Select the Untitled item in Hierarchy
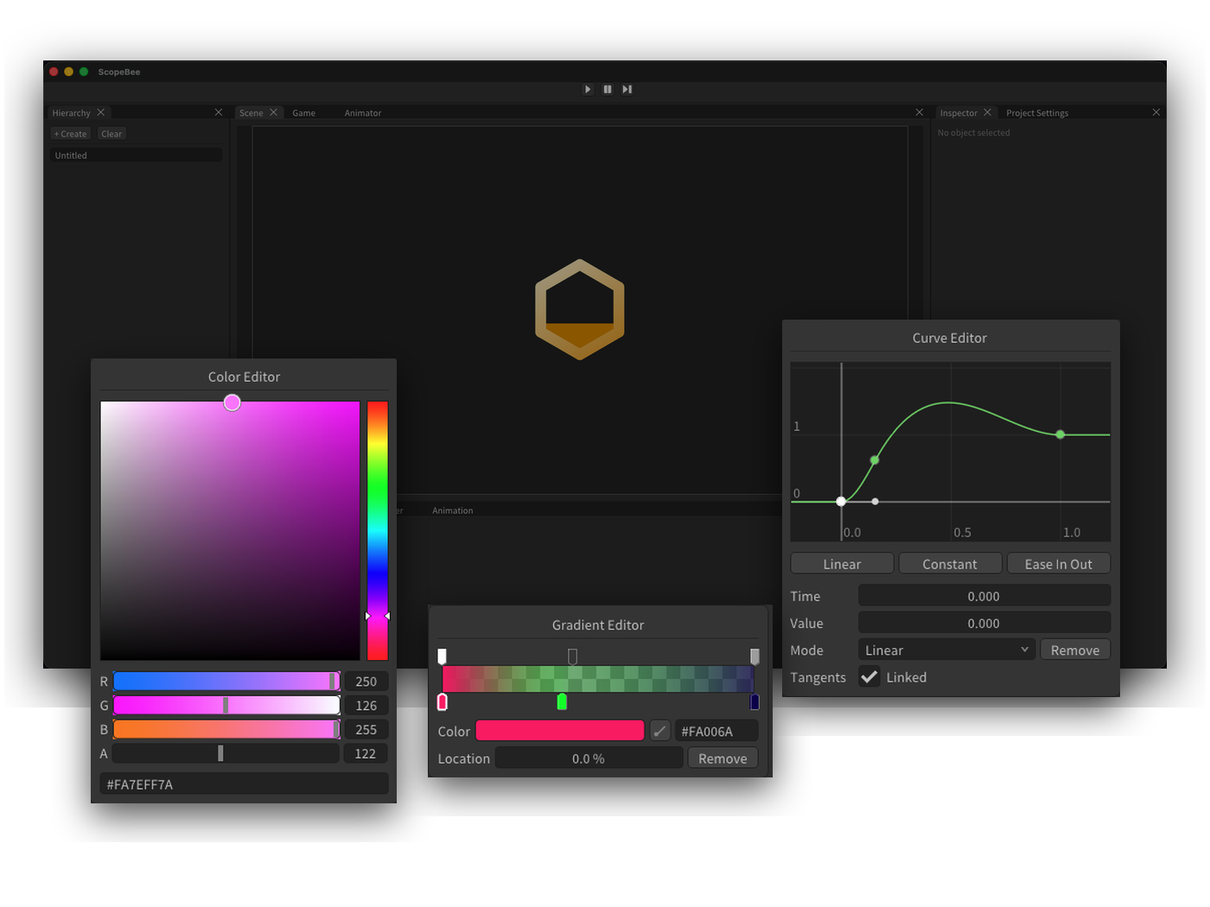 click(136, 155)
